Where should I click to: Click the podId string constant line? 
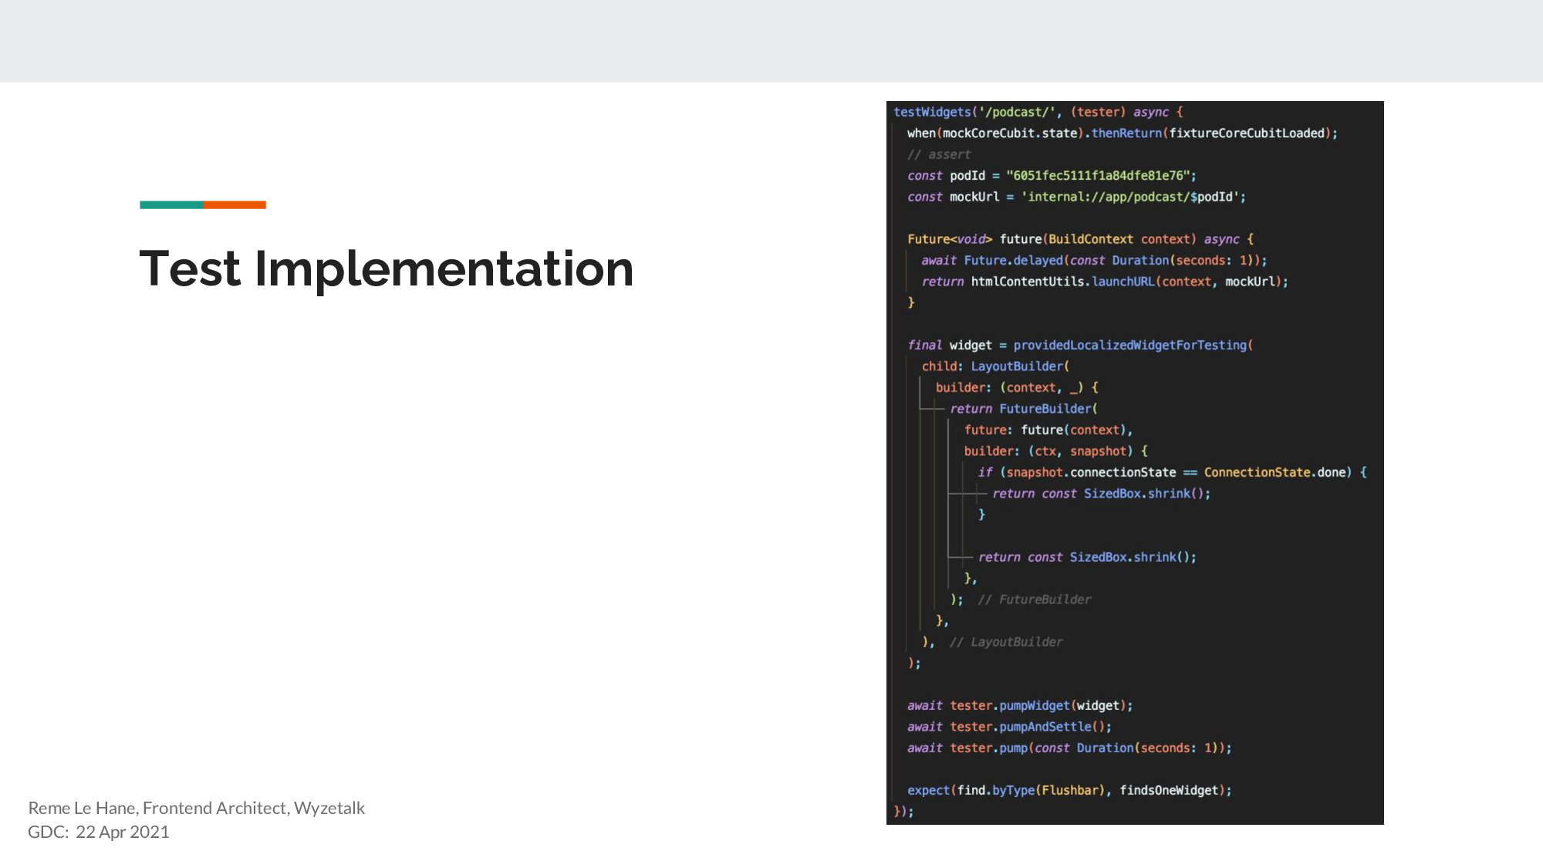[x=1052, y=175]
